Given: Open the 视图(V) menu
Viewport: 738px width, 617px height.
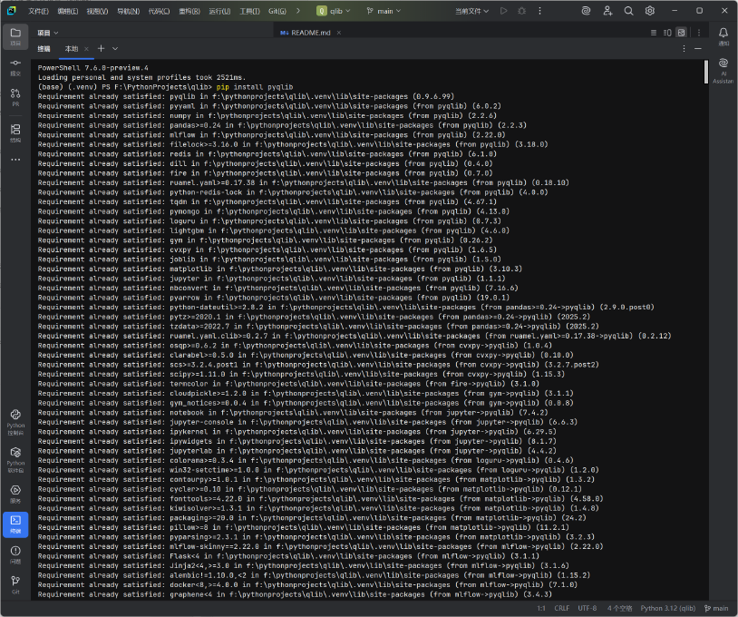Looking at the screenshot, I should [97, 11].
